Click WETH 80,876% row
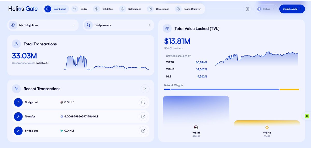311x148 pixels. point(187,62)
